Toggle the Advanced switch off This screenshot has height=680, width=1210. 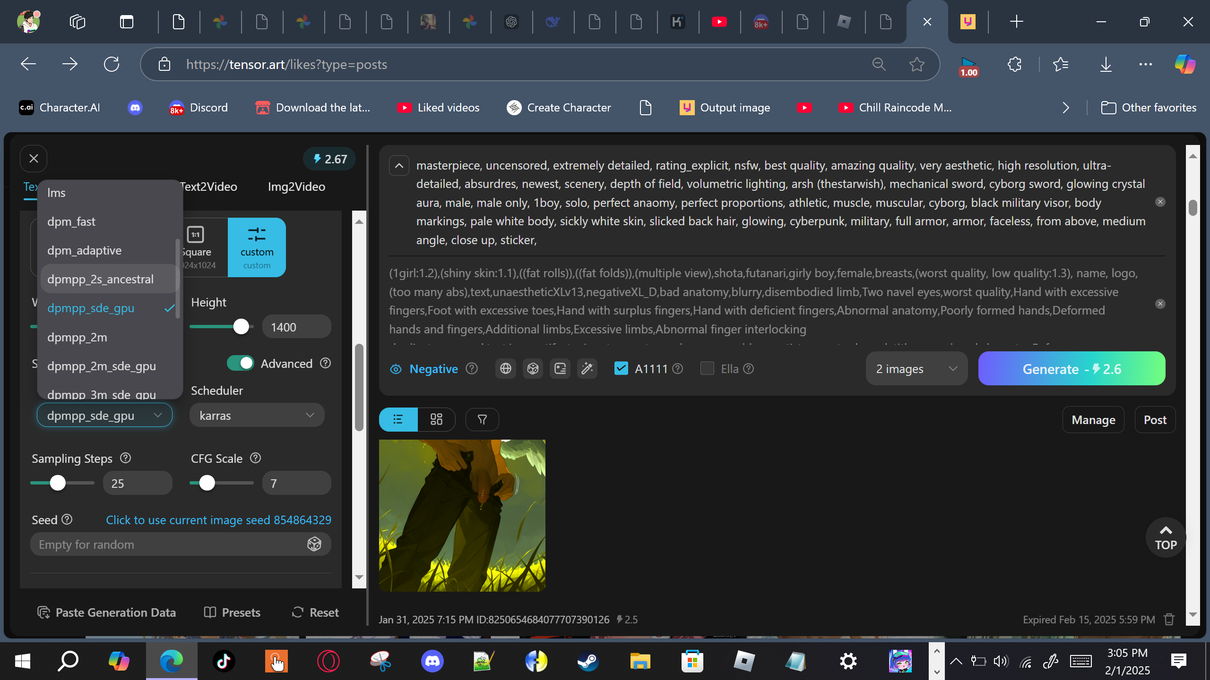[x=240, y=363]
